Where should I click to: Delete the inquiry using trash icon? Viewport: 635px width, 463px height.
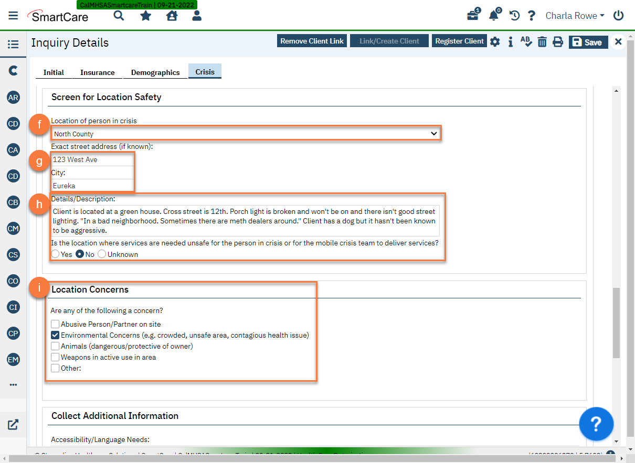542,41
